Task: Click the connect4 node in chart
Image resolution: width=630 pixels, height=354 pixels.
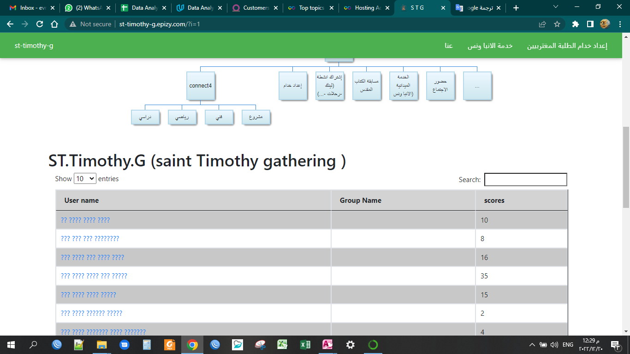Action: (200, 86)
